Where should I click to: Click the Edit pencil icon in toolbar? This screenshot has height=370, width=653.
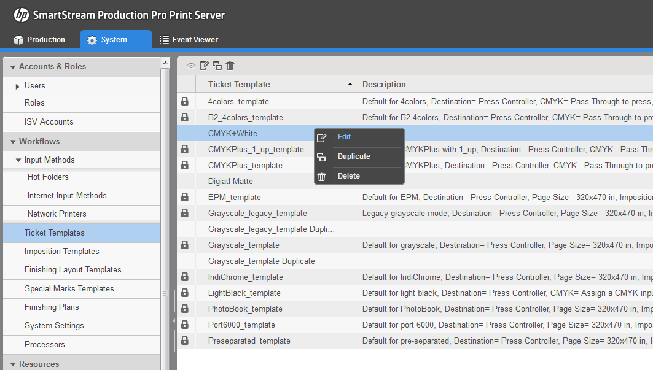[204, 66]
